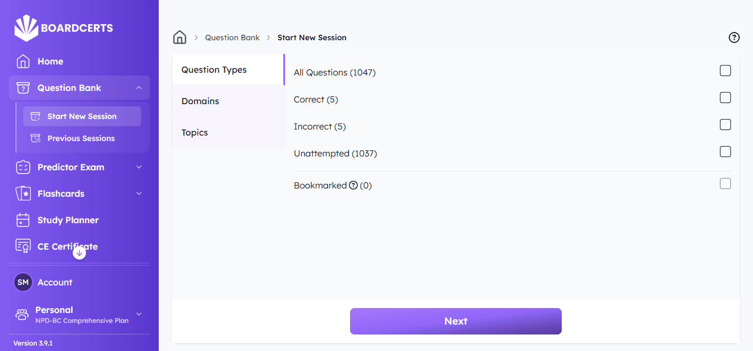The image size is (753, 351).
Task: Enable the Incorrect questions checkbox
Action: (x=725, y=125)
